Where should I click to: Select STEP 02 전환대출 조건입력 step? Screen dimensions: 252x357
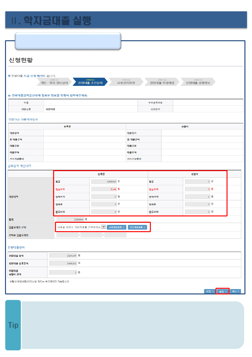90,82
